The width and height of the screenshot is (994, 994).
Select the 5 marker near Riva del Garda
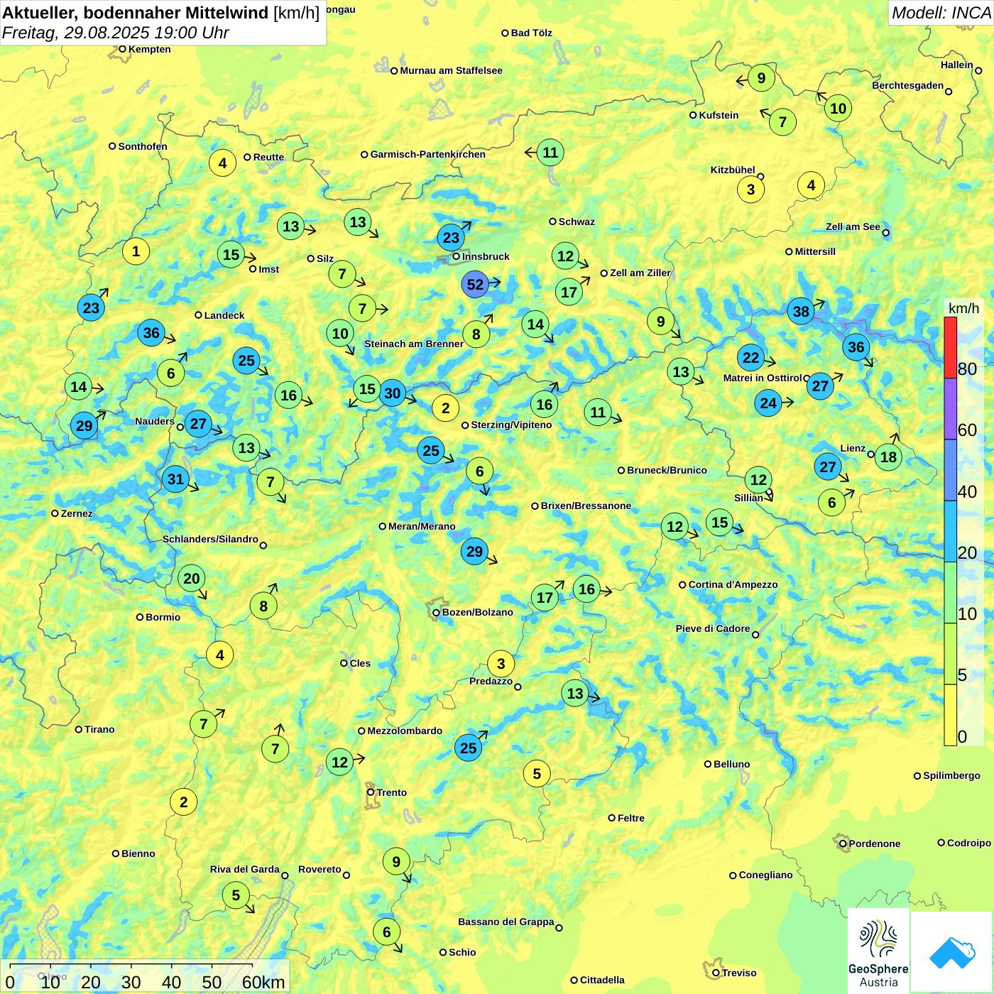(236, 895)
